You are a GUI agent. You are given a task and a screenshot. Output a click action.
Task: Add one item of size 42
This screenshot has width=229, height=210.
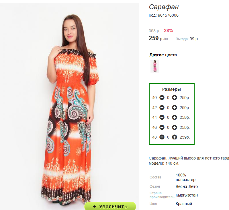pyautogui.click(x=174, y=108)
